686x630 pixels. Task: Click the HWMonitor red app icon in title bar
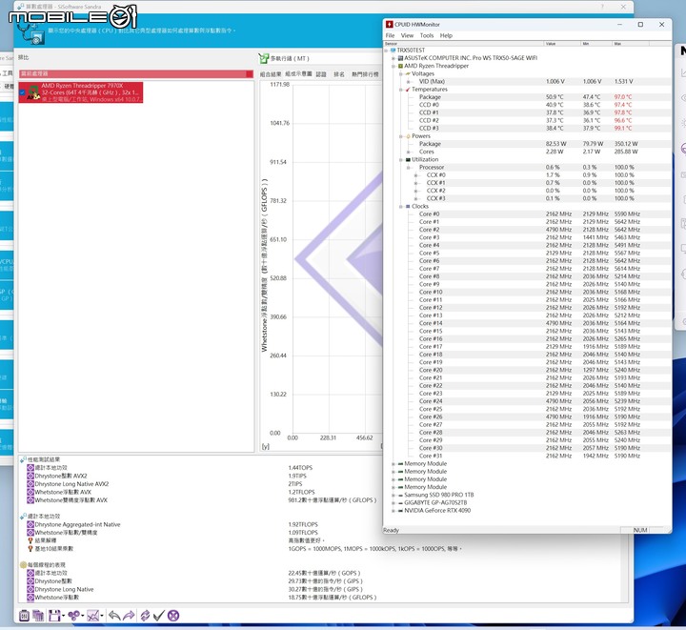coord(390,25)
